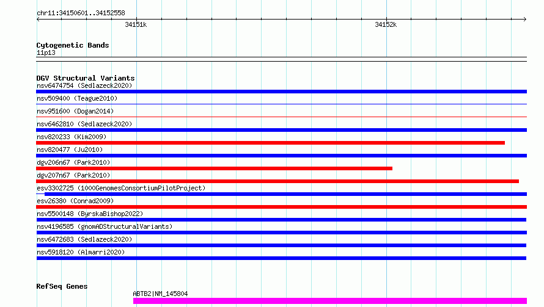Click the chr11:34150601..34152558 coordinate label

tap(81, 13)
